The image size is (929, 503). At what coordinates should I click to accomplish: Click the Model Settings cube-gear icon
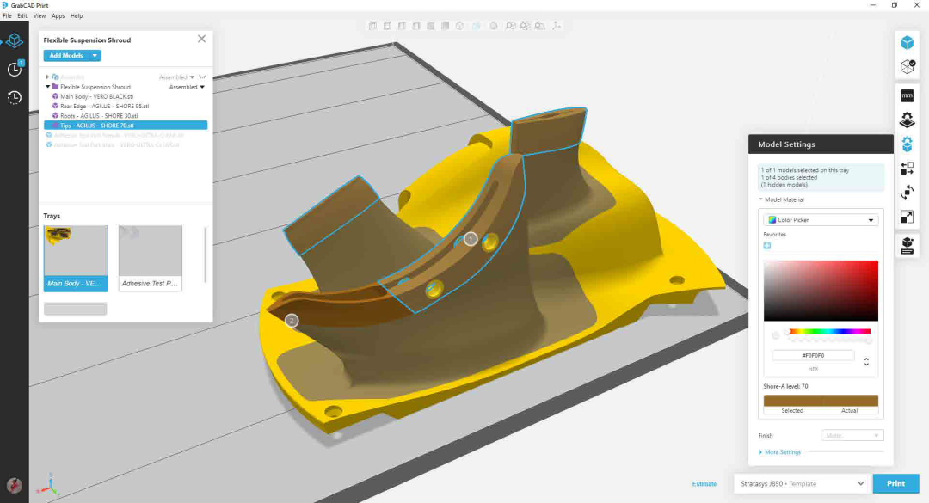click(907, 144)
